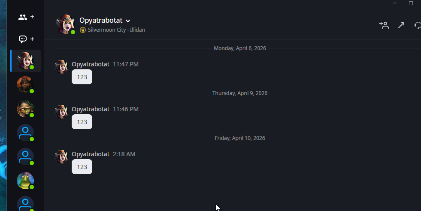Click the Silvermoon City - Illidan status text

point(116,30)
